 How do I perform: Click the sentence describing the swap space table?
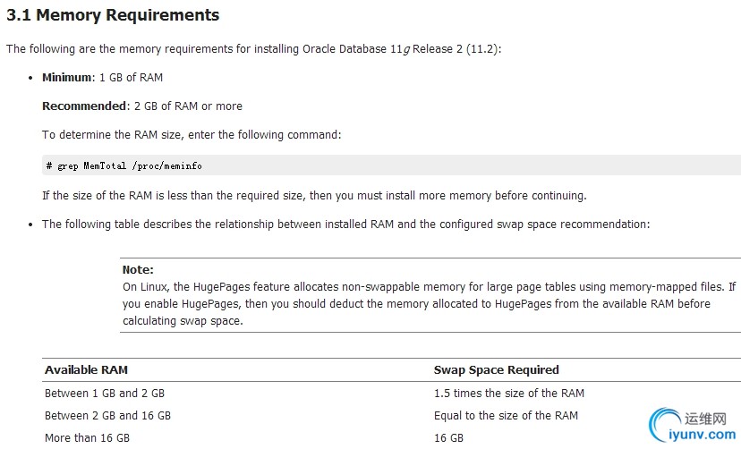click(345, 224)
